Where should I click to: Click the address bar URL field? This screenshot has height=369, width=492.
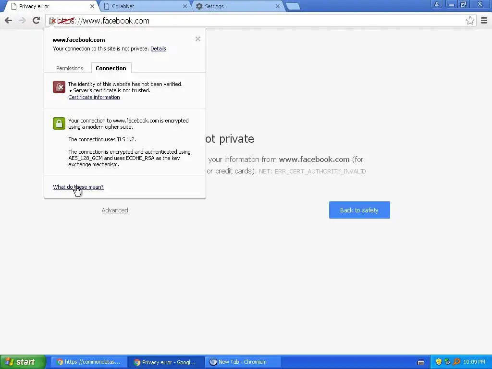260,21
